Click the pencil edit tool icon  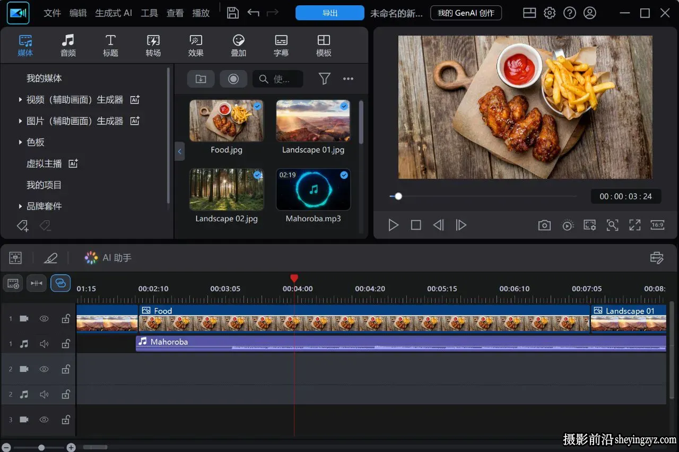click(50, 258)
